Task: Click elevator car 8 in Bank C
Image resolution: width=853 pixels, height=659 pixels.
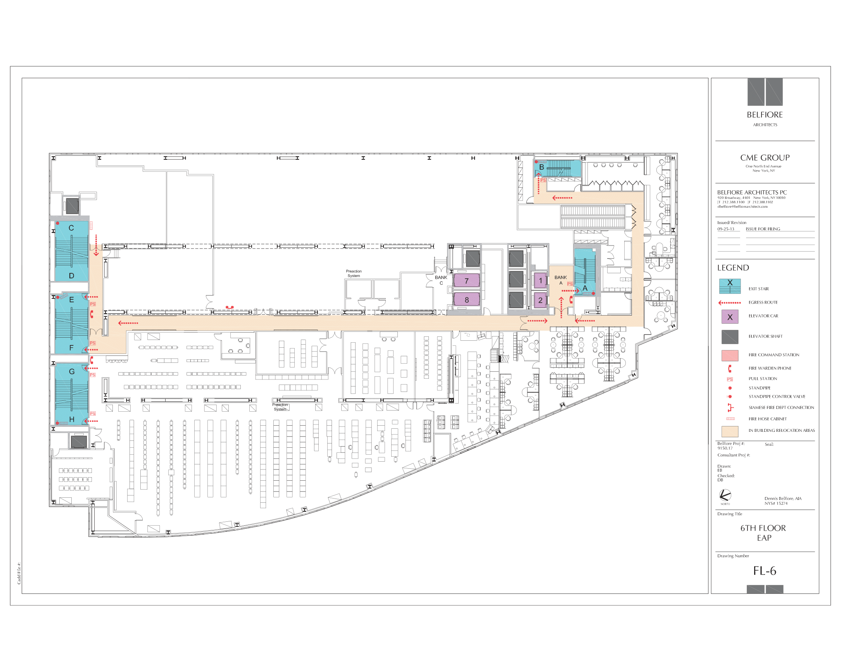Action: [x=466, y=300]
